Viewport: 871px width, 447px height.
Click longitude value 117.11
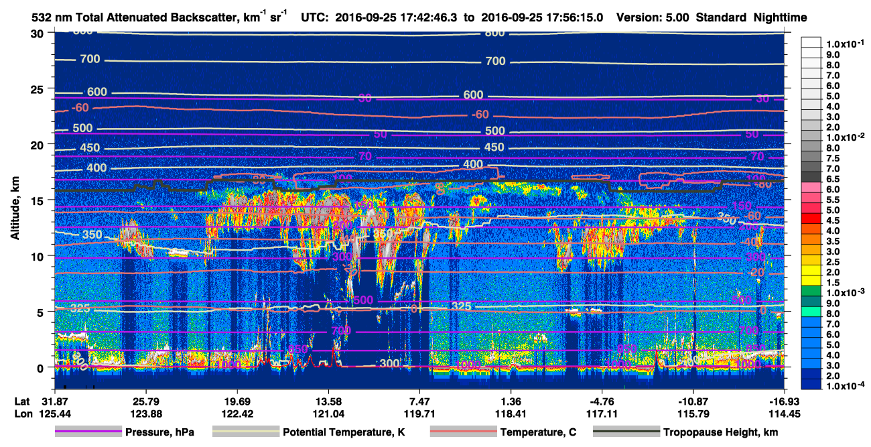pos(602,413)
